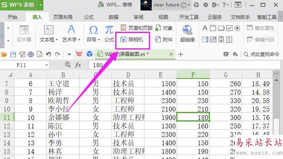Open the help question mark dropdown
The image size is (283, 159).
pos(226,5)
